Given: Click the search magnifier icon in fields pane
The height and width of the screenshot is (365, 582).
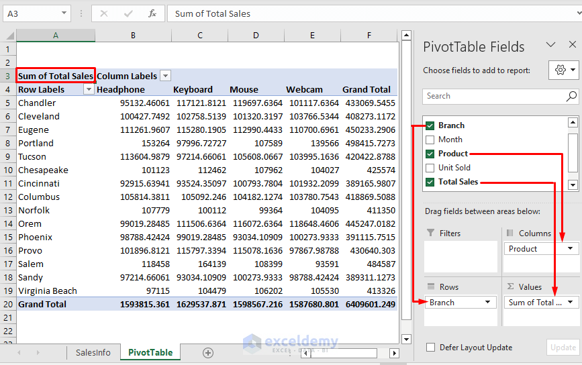Looking at the screenshot, I should pyautogui.click(x=571, y=96).
